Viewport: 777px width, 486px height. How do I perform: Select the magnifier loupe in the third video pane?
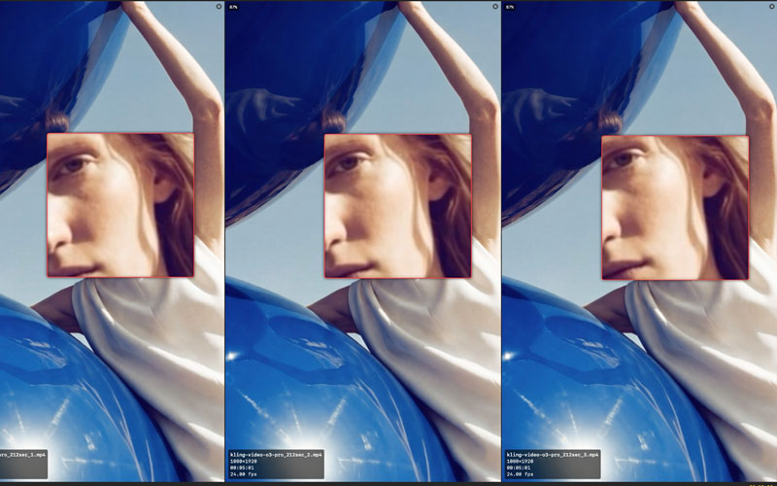pyautogui.click(x=675, y=208)
